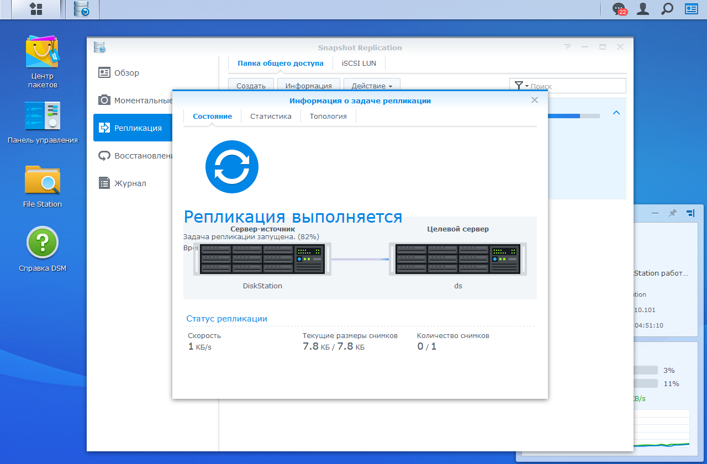The width and height of the screenshot is (707, 464).
Task: Click the Скорость label
Action: click(204, 335)
